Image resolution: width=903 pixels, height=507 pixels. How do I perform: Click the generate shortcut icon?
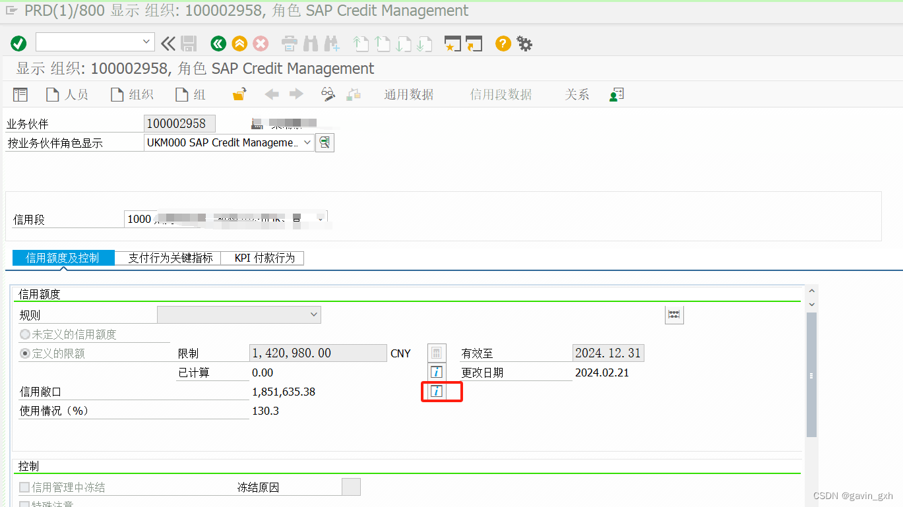pyautogui.click(x=474, y=44)
